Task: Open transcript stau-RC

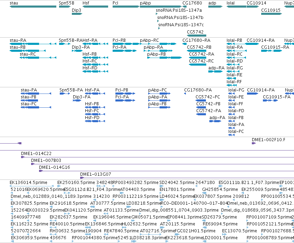Action: coord(38,58)
